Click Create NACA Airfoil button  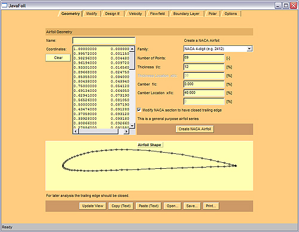tap(195, 129)
